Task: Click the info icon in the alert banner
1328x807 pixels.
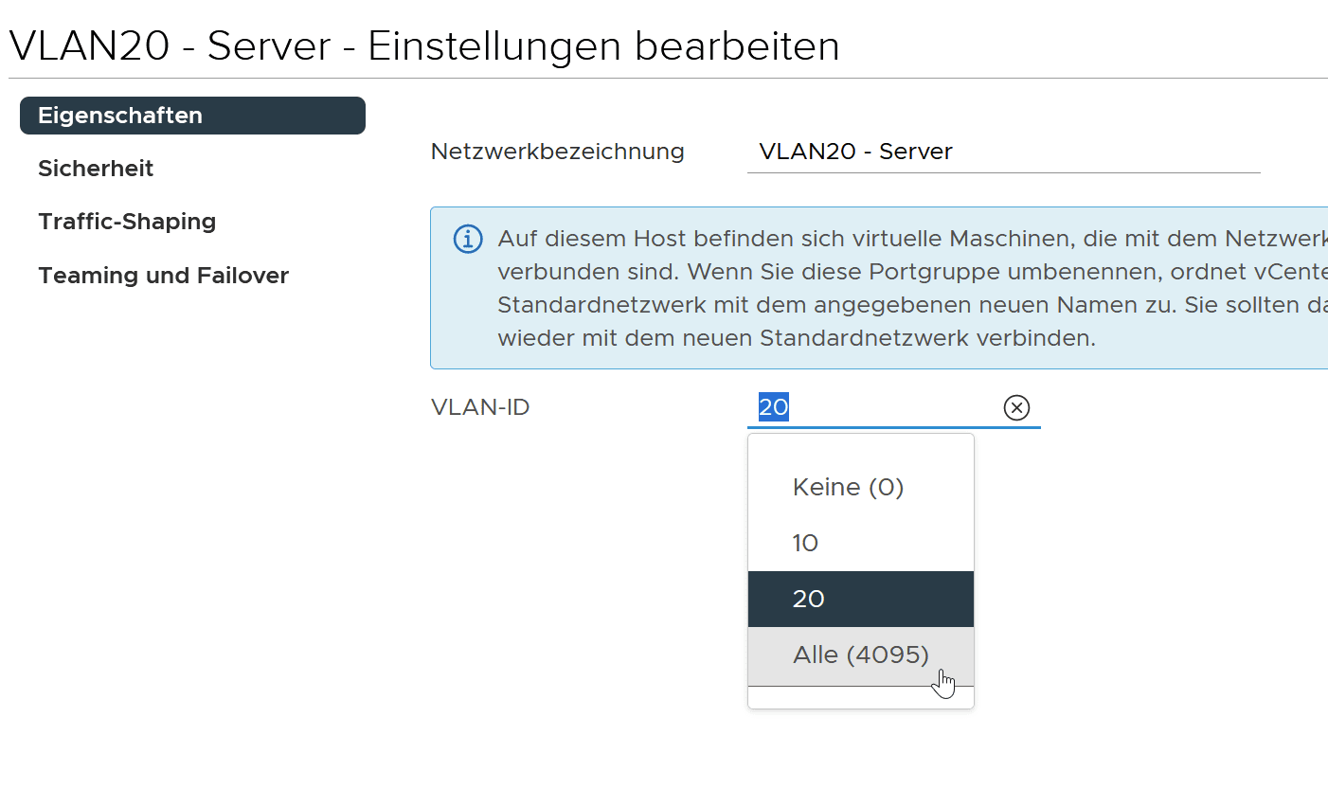Action: point(468,239)
